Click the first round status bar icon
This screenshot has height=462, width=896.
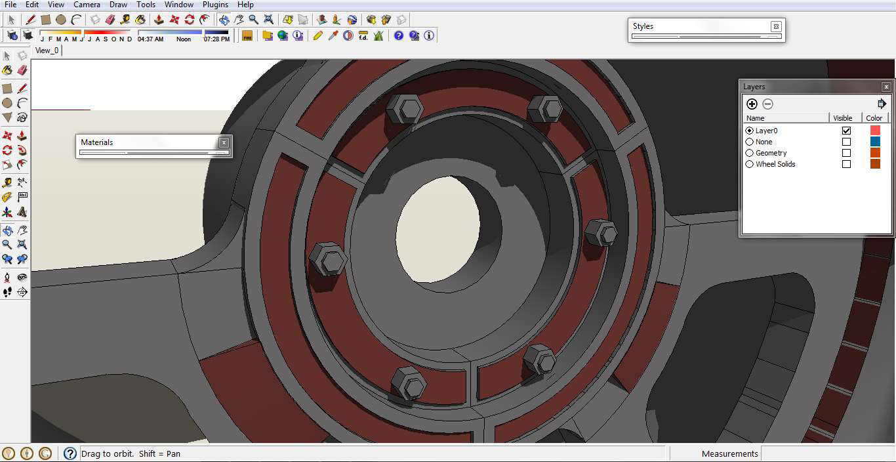click(x=9, y=453)
